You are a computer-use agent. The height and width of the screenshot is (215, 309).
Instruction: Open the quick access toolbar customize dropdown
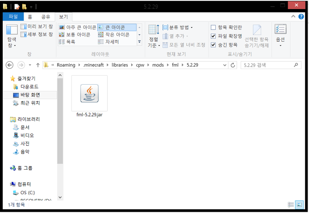(31, 7)
